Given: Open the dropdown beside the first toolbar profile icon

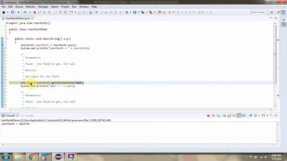Looking at the screenshot, I should 8,12.
